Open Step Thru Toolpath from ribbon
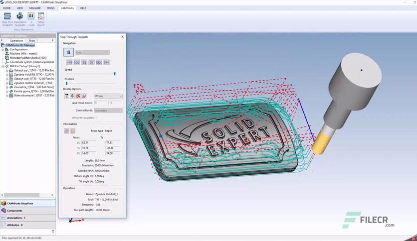The width and height of the screenshot is (417, 241). (7, 19)
